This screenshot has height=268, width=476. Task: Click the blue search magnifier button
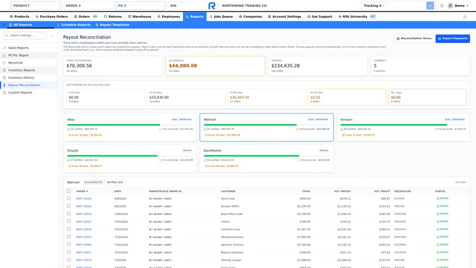click(x=430, y=5)
